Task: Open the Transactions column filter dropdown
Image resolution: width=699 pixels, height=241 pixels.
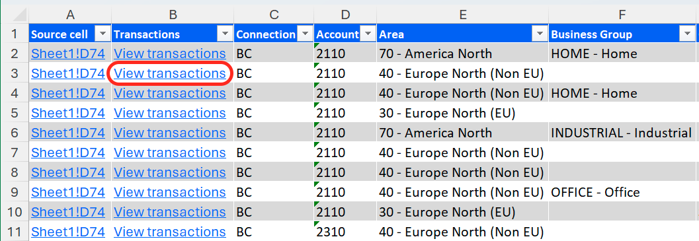Action: click(x=226, y=34)
